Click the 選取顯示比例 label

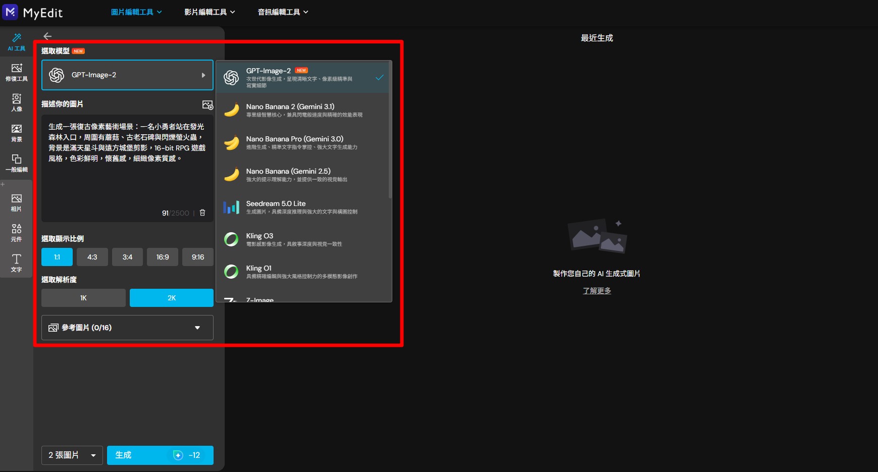click(x=63, y=239)
